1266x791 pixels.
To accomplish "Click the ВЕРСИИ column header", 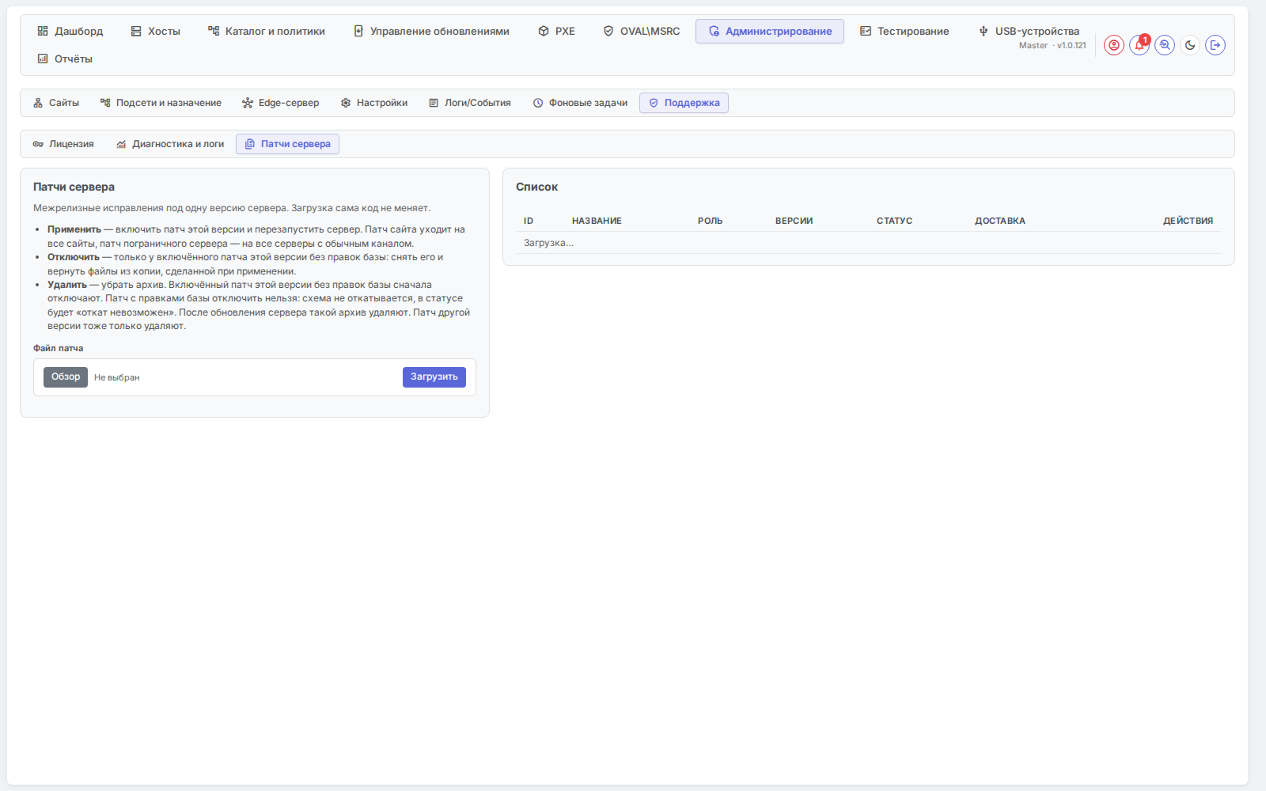I will (x=794, y=221).
